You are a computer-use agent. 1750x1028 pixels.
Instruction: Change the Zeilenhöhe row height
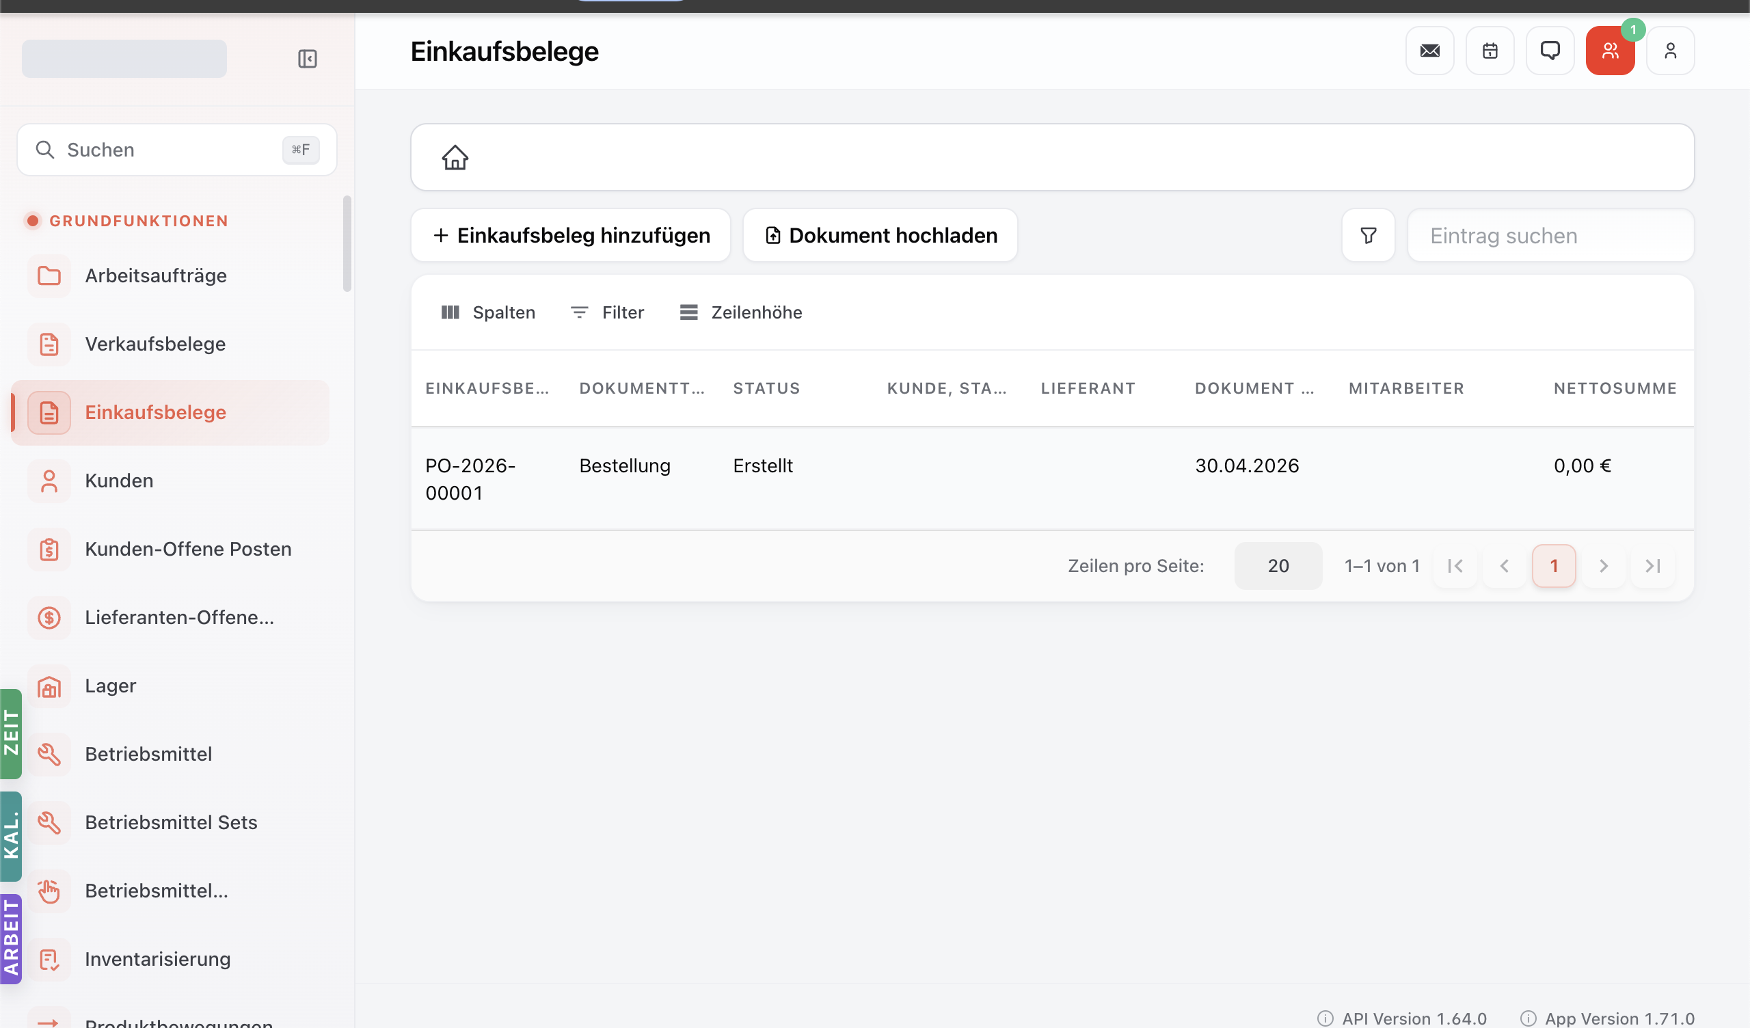pos(740,312)
